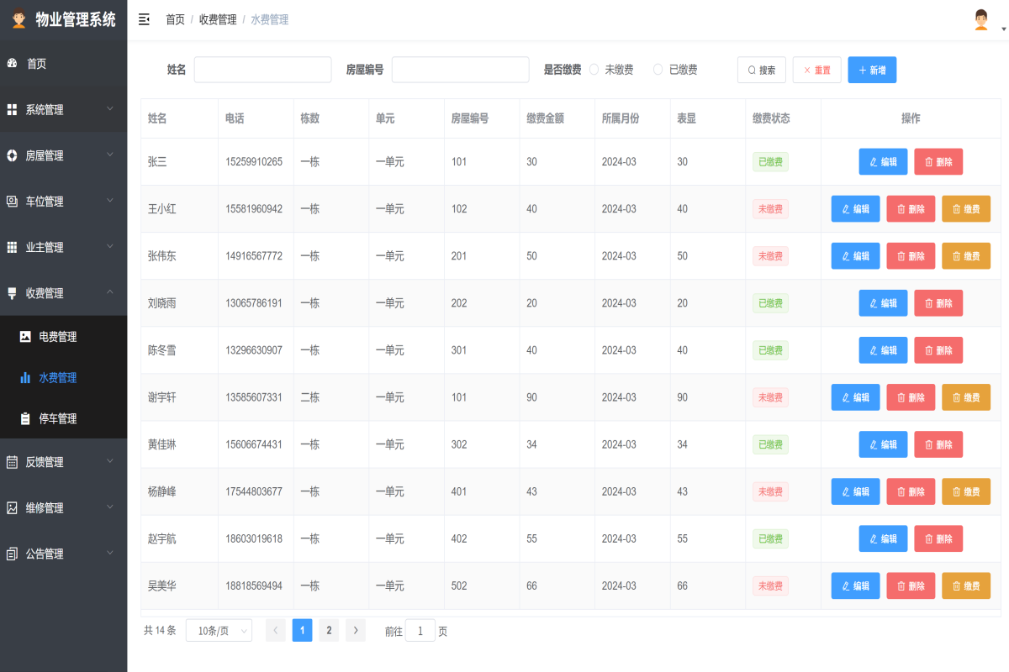Click the 新增 button to add record
The height and width of the screenshot is (672, 1009).
click(872, 70)
